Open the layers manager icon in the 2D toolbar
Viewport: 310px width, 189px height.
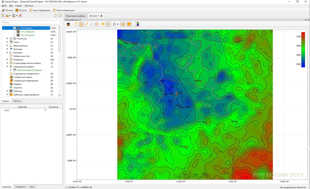(68, 24)
